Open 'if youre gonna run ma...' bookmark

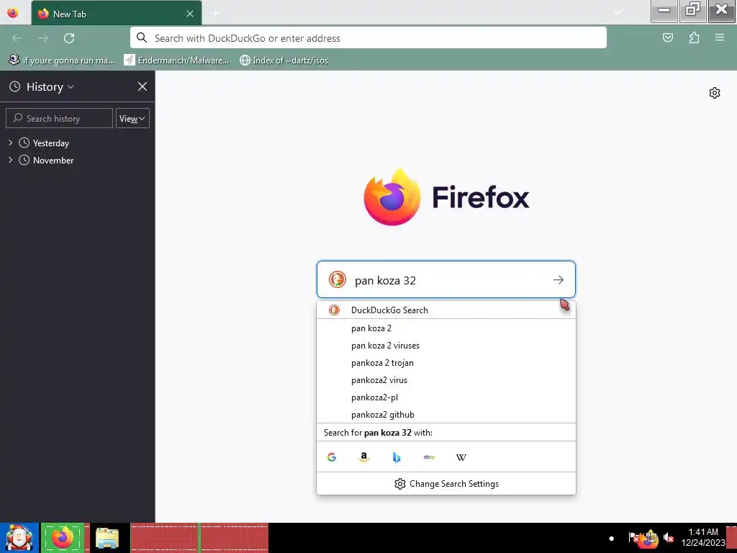(62, 60)
